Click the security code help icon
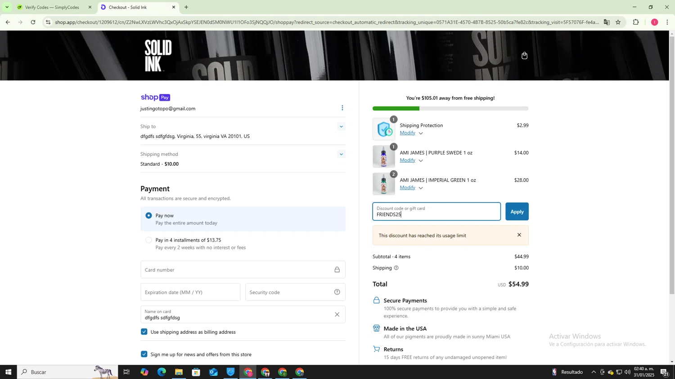The width and height of the screenshot is (675, 379). pyautogui.click(x=337, y=292)
